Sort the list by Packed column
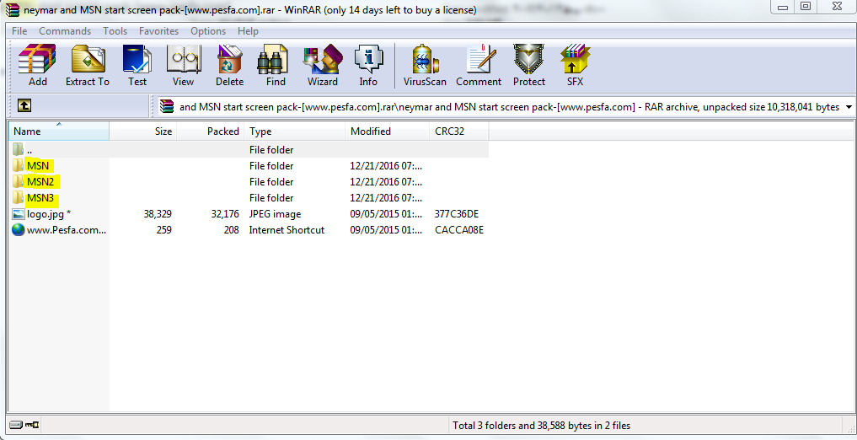 tap(209, 131)
